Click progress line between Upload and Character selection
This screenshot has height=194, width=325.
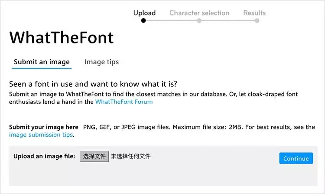(x=171, y=20)
